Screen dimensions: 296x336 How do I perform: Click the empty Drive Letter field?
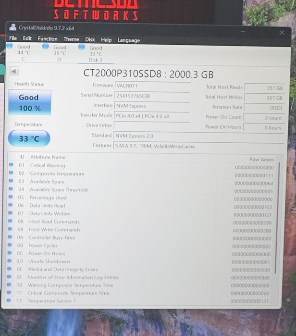coord(151,125)
